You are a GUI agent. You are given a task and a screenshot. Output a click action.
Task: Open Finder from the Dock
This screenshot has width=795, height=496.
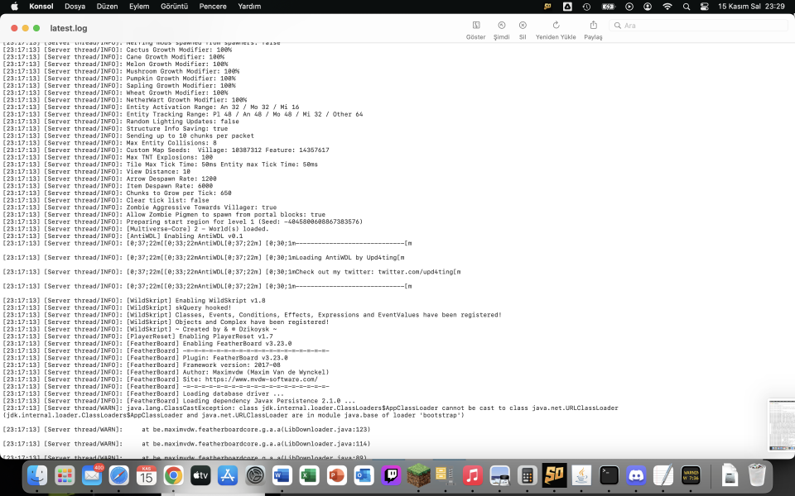(x=37, y=476)
